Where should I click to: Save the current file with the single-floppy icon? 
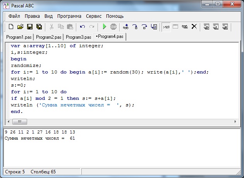point(30,27)
